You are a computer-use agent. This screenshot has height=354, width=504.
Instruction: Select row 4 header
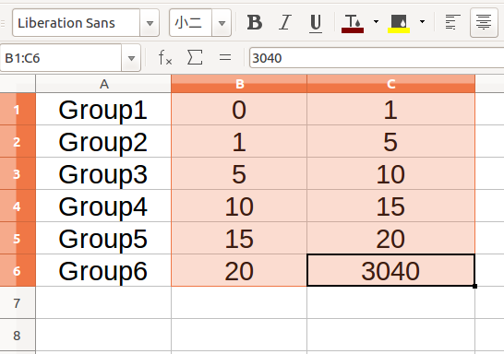(18, 206)
